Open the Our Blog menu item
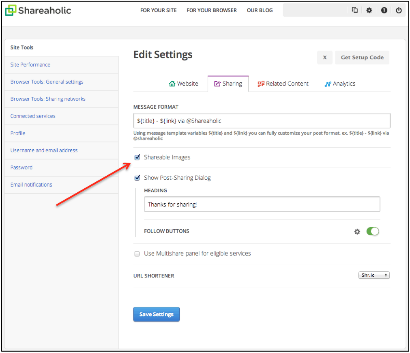 click(x=260, y=10)
